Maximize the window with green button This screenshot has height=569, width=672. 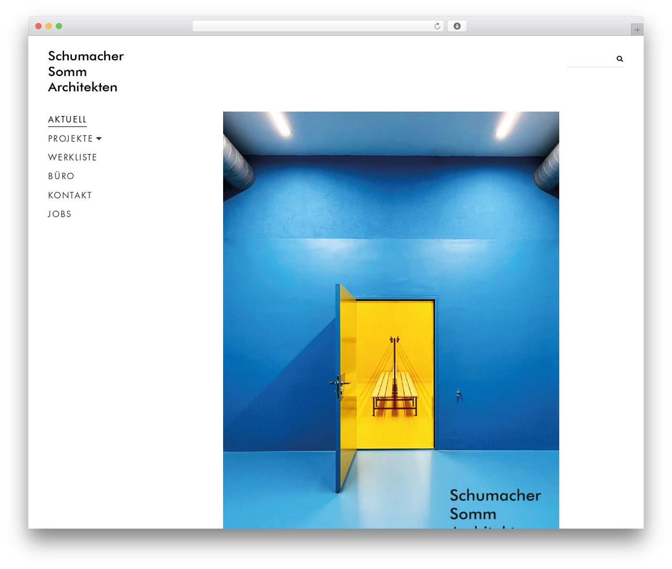(x=59, y=26)
